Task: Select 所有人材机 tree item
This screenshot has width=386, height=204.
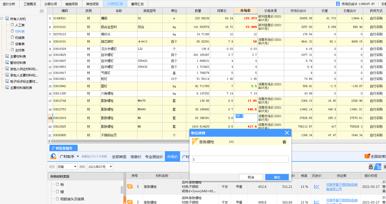Action: pyautogui.click(x=18, y=19)
